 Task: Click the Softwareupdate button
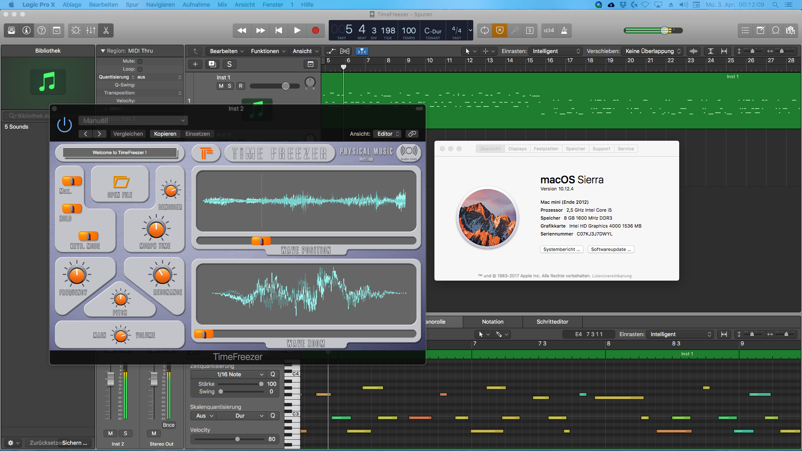click(611, 249)
